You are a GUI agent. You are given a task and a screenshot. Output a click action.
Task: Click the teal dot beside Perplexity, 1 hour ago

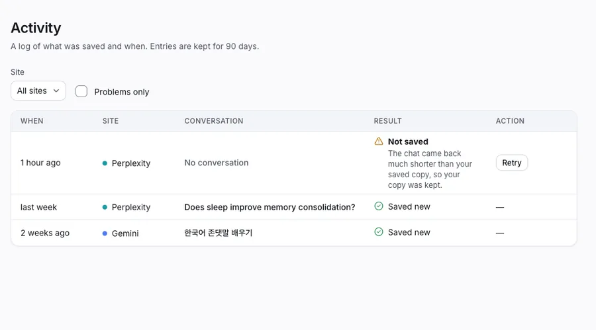(105, 163)
